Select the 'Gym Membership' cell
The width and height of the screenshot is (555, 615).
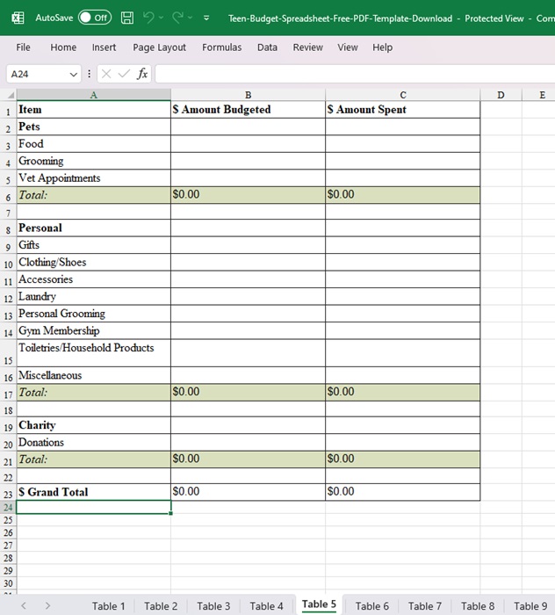pyautogui.click(x=94, y=330)
